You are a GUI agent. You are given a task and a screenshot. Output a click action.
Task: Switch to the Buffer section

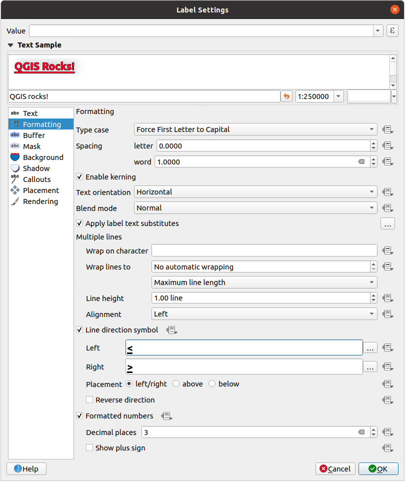click(x=33, y=135)
